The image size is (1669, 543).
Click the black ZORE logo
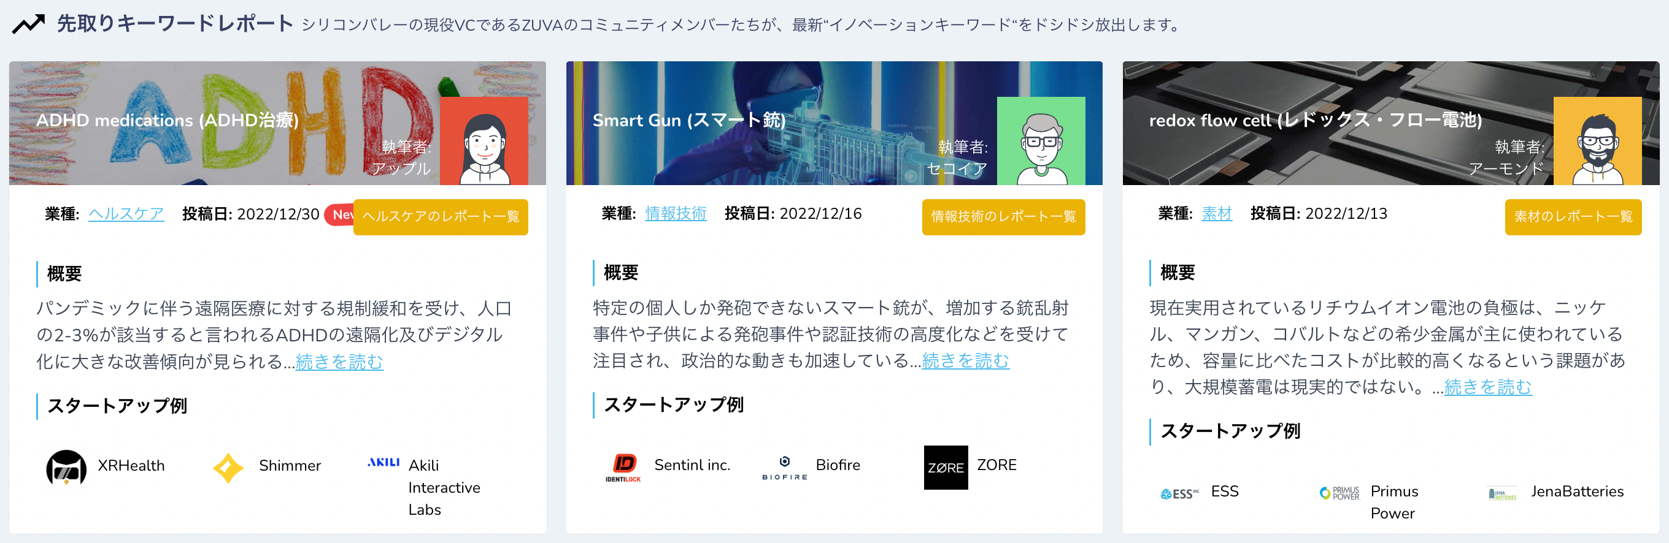[x=946, y=467]
